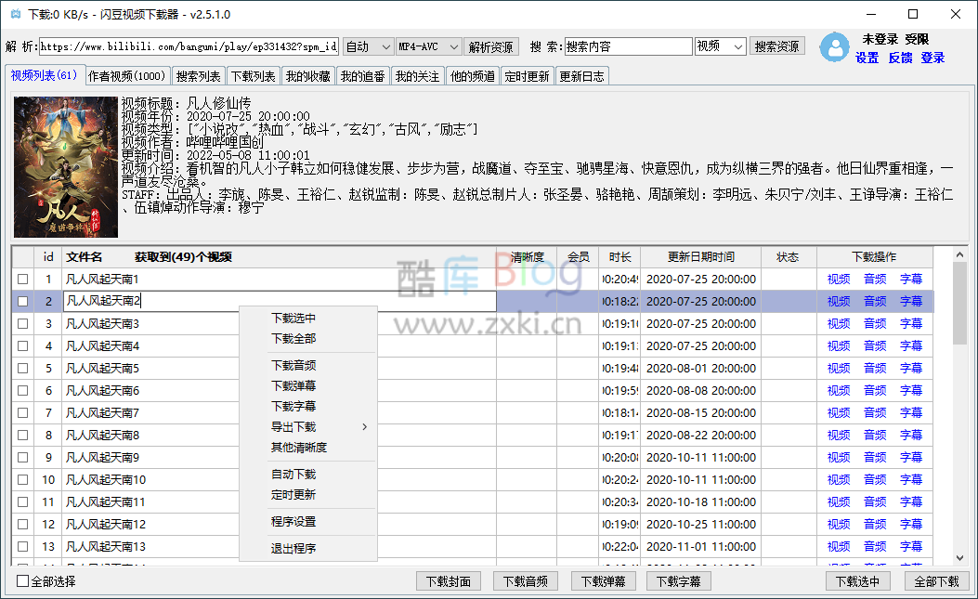Check the box for row 1
Screen dimensions: 978x599
[x=22, y=280]
